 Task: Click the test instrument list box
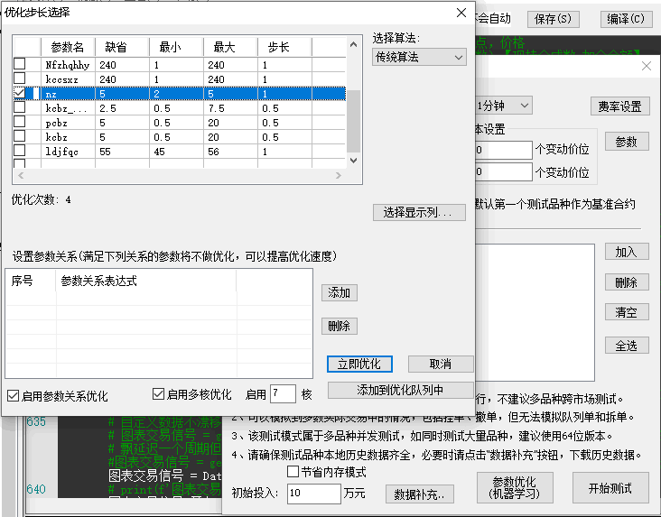[535, 312]
